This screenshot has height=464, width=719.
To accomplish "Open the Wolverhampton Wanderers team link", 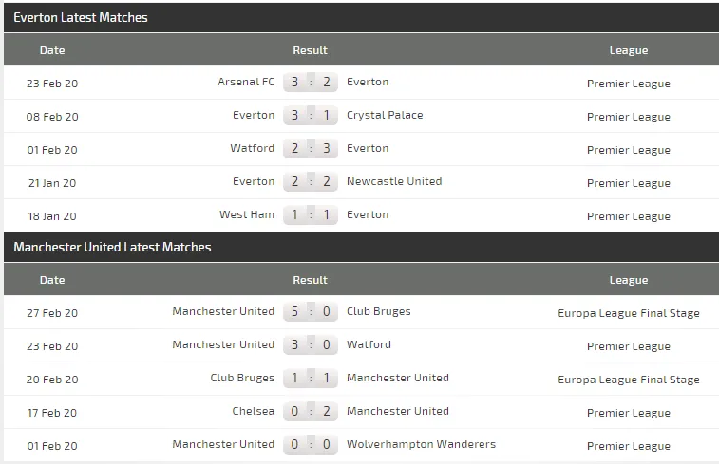I will coord(421,445).
